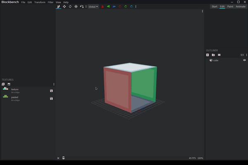Select the Resize tool with four arrows
The width and height of the screenshot is (248, 165).
point(64,7)
